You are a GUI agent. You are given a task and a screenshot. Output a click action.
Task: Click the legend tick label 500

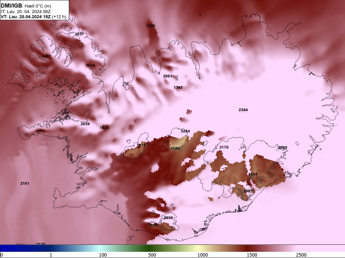point(152,255)
